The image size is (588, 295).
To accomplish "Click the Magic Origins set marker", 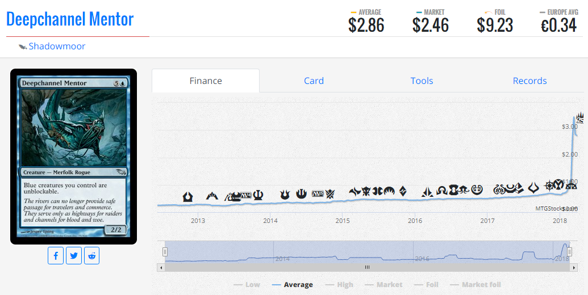I will [389, 191].
